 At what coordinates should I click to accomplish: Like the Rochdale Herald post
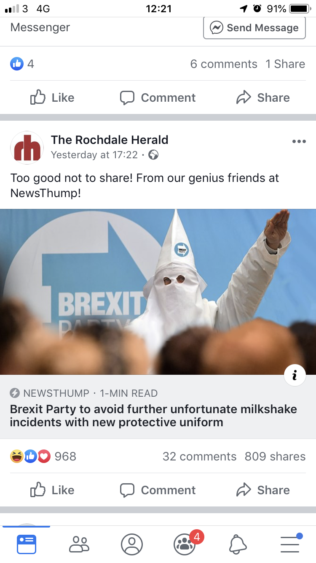(x=53, y=490)
